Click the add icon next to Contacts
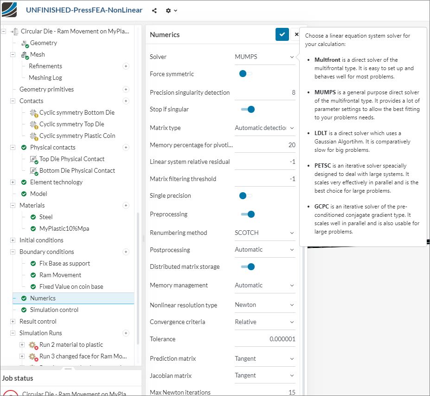The height and width of the screenshot is (396, 430). 126,101
